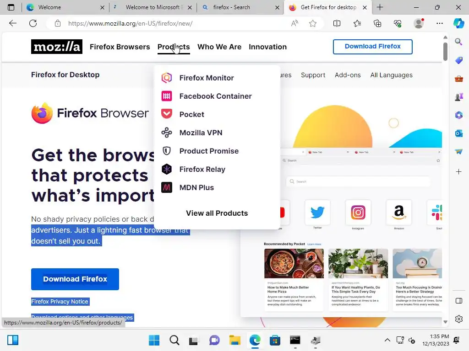Click the Product Promise shield icon
Image resolution: width=469 pixels, height=351 pixels.
pos(167,151)
